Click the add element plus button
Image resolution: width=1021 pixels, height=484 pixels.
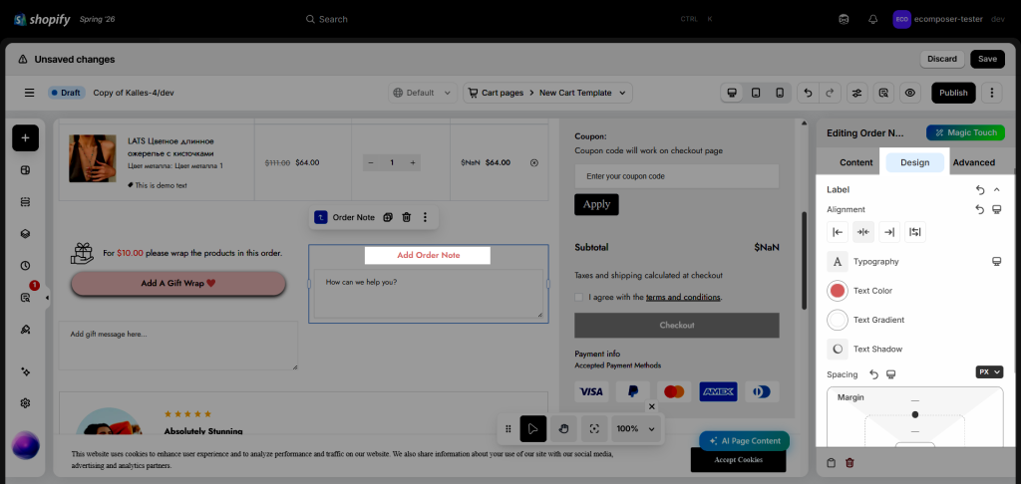25,137
